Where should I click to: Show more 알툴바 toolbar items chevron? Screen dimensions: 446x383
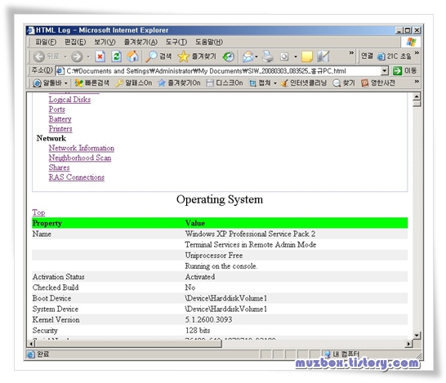[417, 82]
